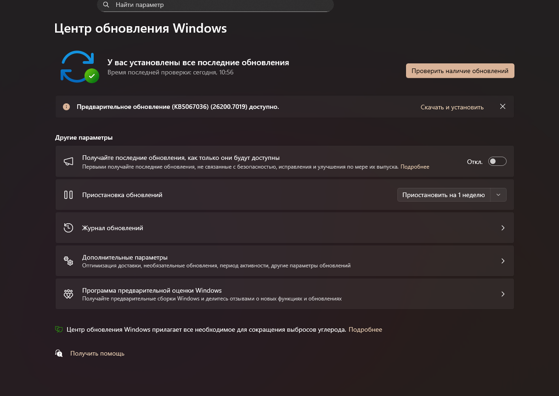
Task: Dismiss the preview update notice with X
Action: (x=503, y=107)
